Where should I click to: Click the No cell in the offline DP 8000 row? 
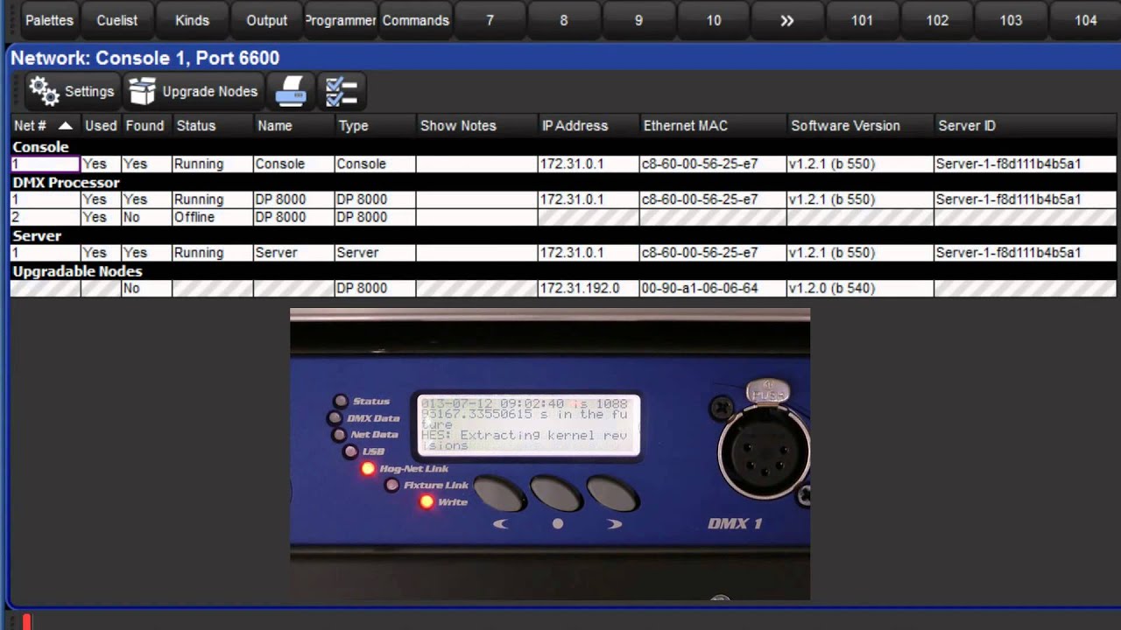click(x=146, y=217)
